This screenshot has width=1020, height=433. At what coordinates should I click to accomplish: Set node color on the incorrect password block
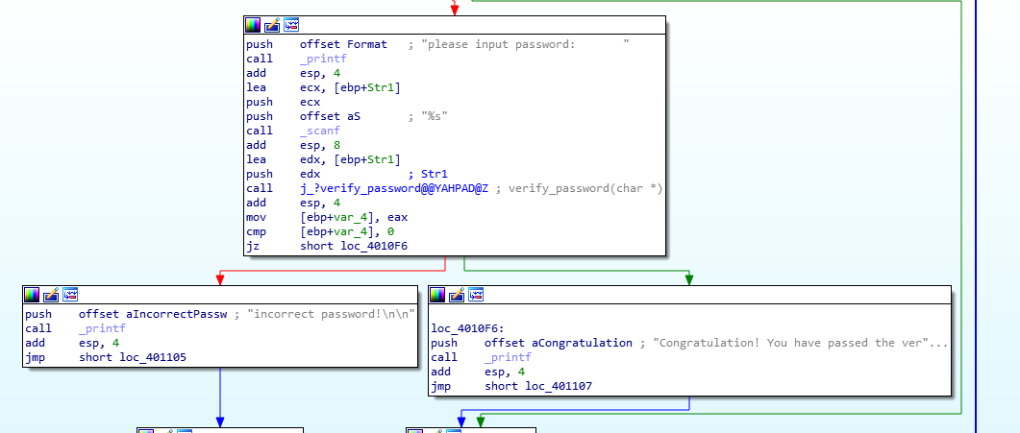[33, 294]
